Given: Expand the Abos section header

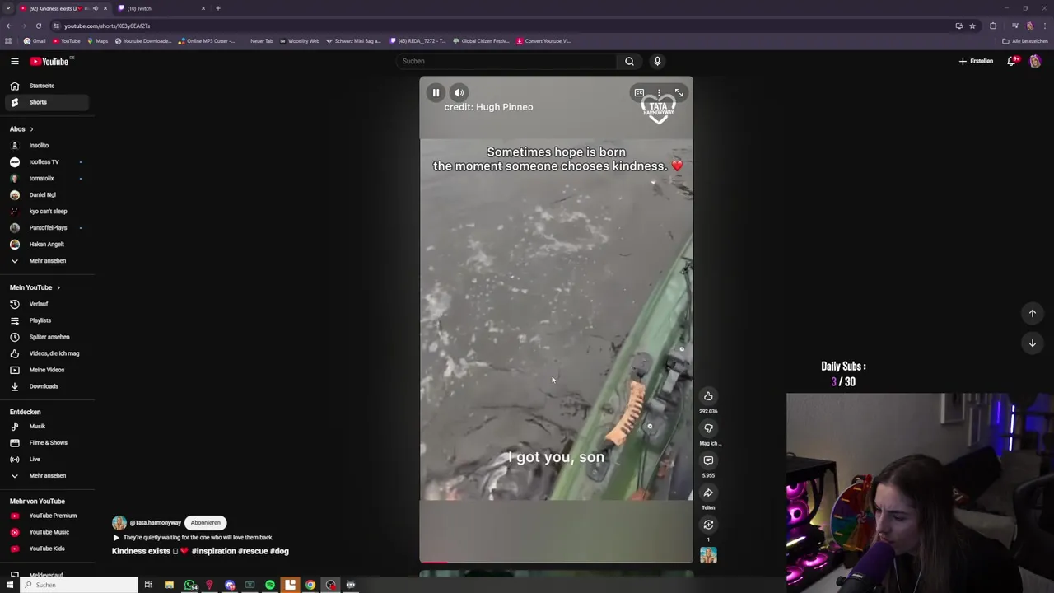Looking at the screenshot, I should point(21,129).
